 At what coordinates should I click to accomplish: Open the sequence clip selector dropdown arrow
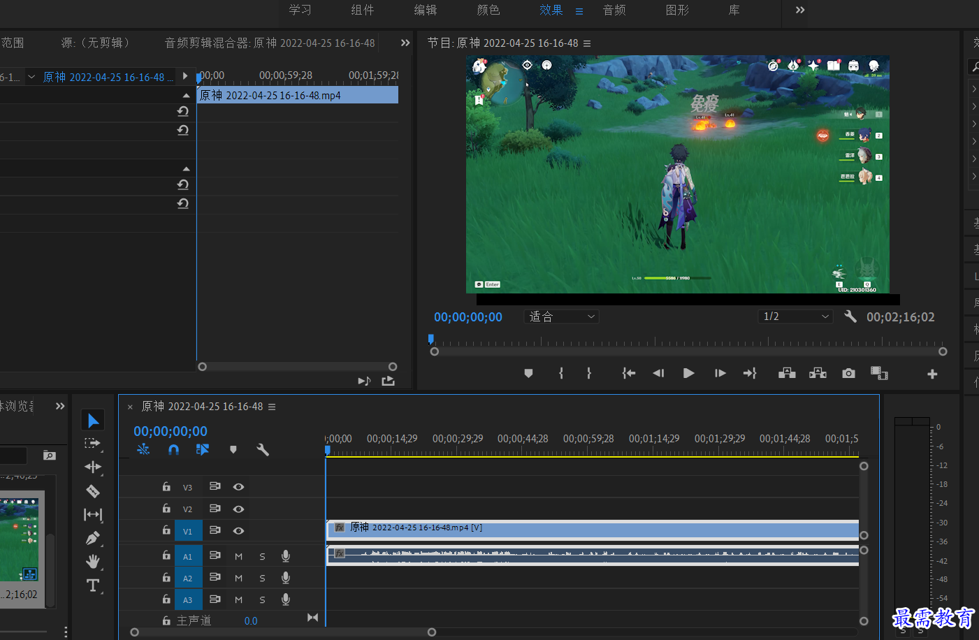click(31, 77)
